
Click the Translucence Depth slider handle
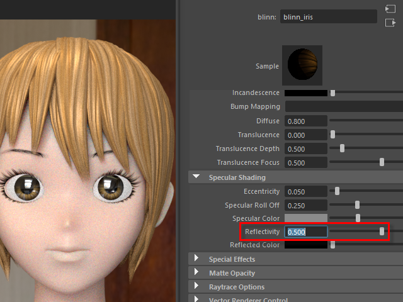pyautogui.click(x=342, y=148)
